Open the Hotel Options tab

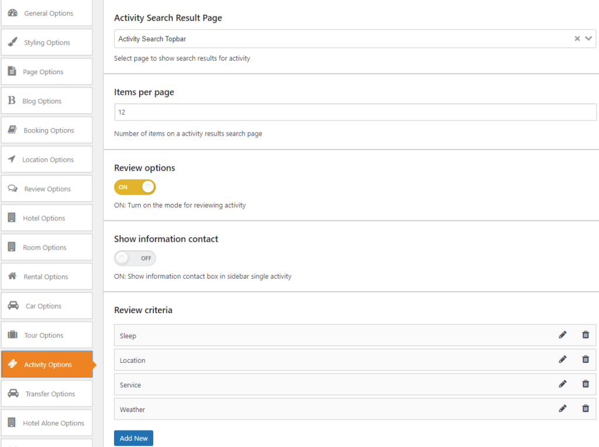47,218
